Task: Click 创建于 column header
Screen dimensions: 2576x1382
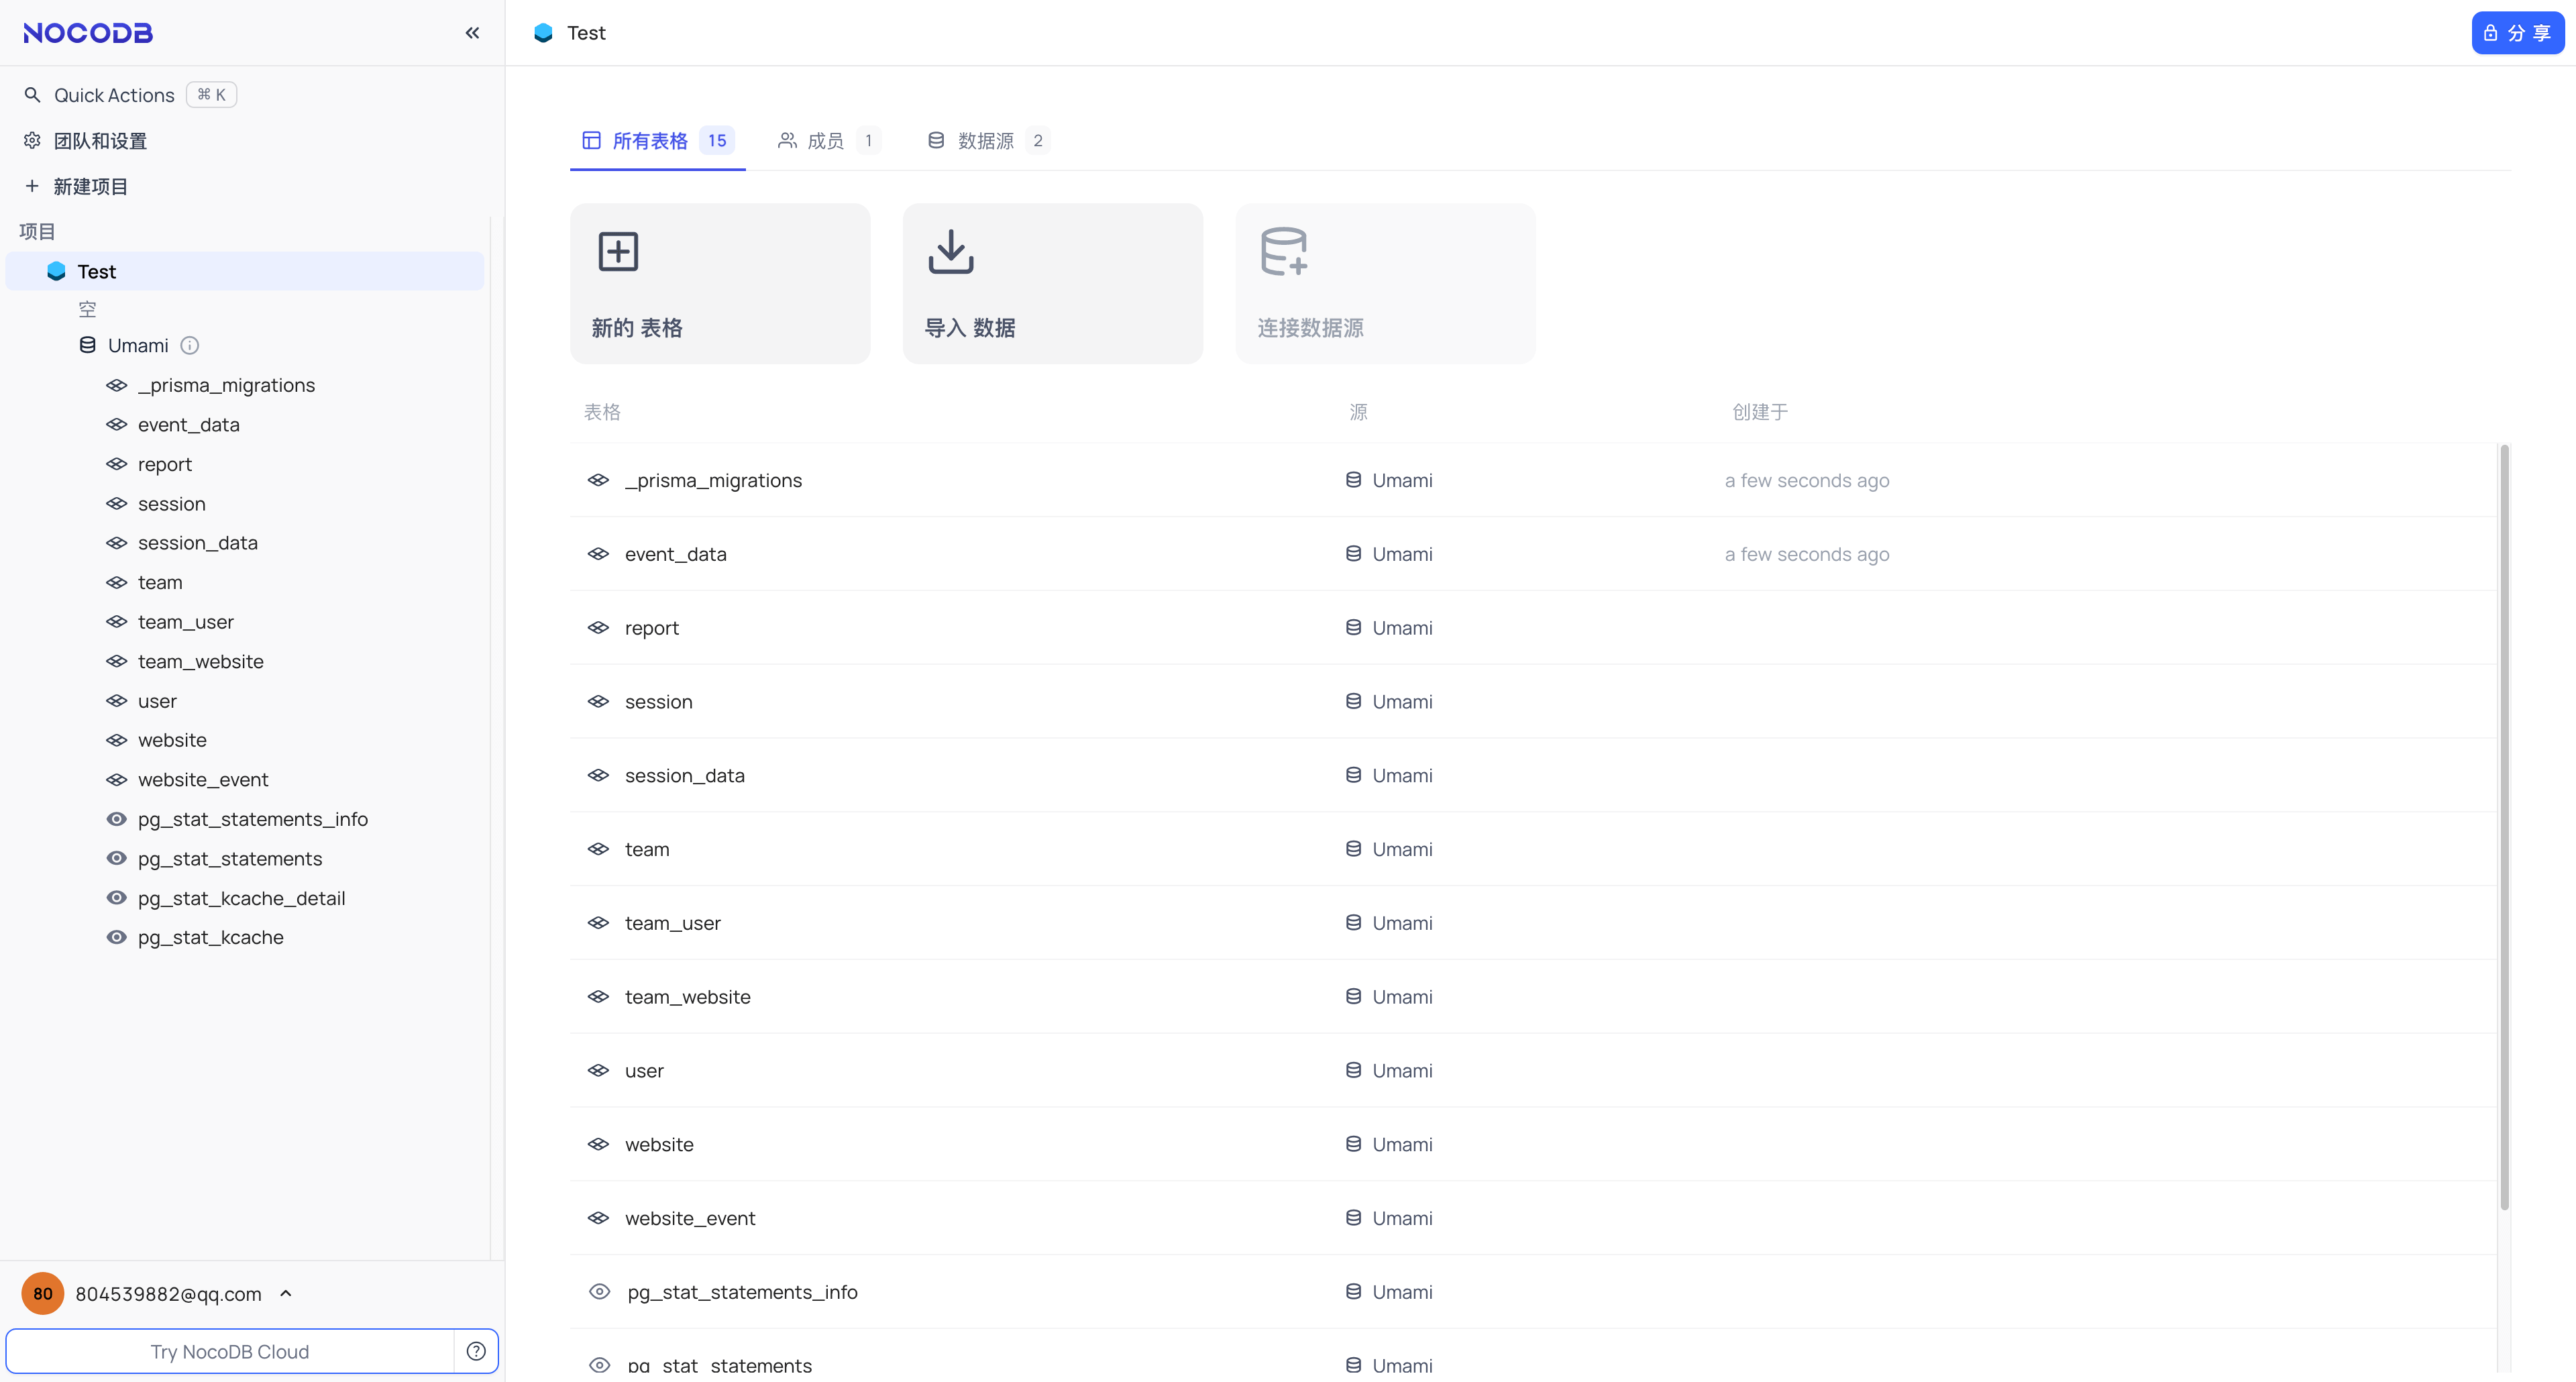Action: tap(1760, 412)
